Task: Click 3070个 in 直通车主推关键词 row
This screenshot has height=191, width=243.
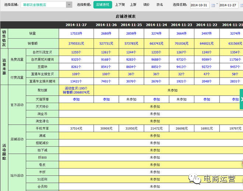Action: coord(131,81)
